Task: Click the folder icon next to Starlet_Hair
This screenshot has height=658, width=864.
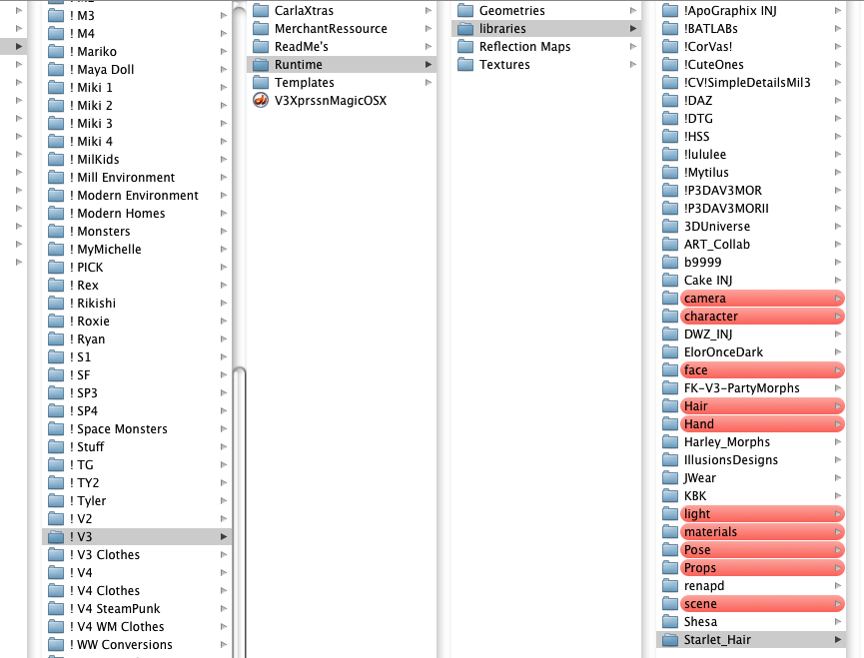Action: tap(670, 640)
